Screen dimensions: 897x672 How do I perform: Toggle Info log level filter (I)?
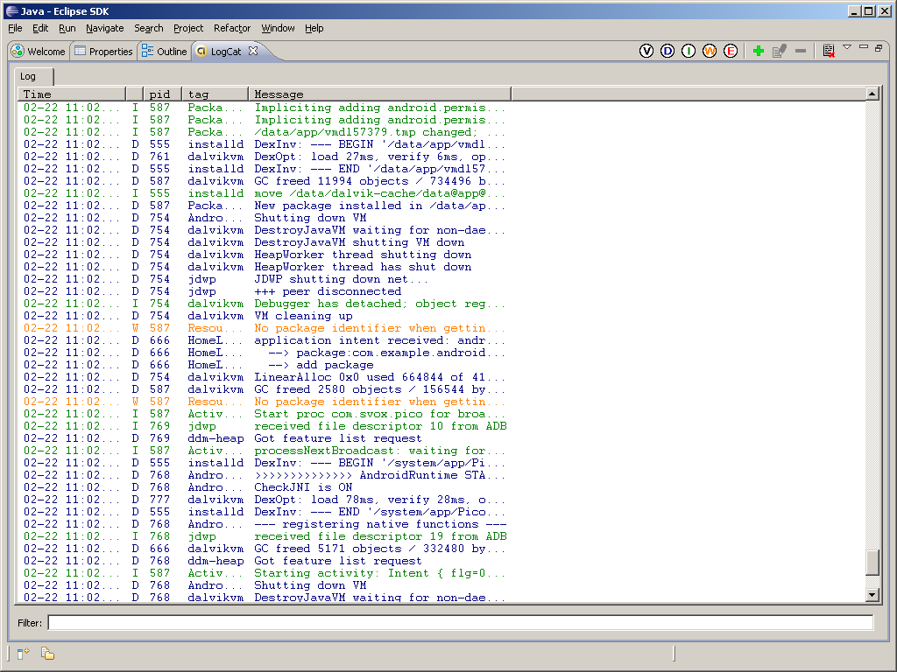pyautogui.click(x=689, y=51)
